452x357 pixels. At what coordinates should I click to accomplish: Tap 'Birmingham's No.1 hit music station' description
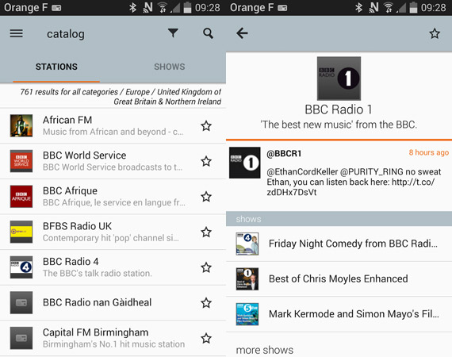point(114,344)
